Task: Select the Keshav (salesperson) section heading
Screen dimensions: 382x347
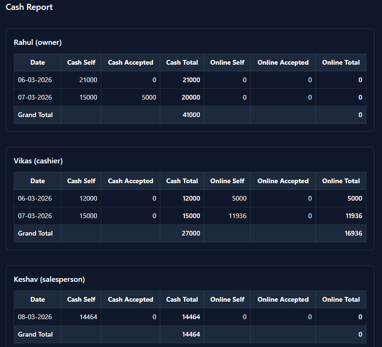Action: click(x=49, y=279)
